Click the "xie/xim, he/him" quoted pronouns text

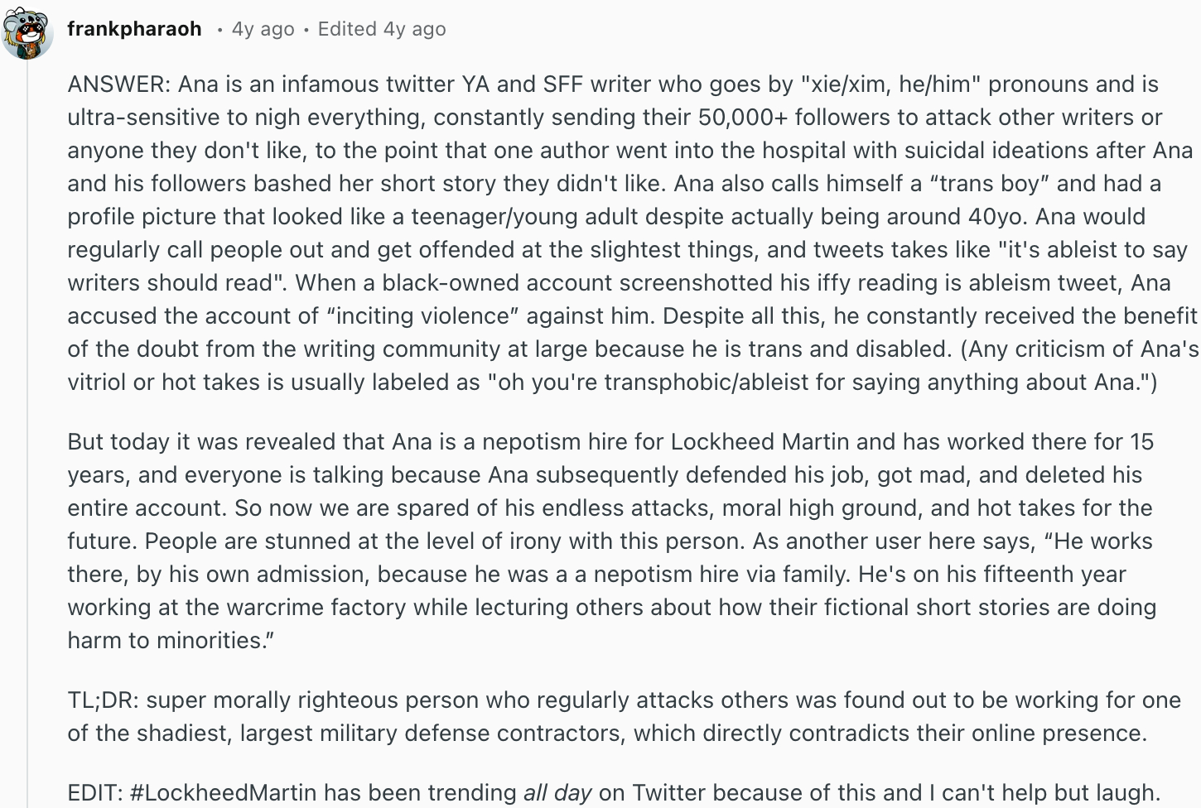890,84
